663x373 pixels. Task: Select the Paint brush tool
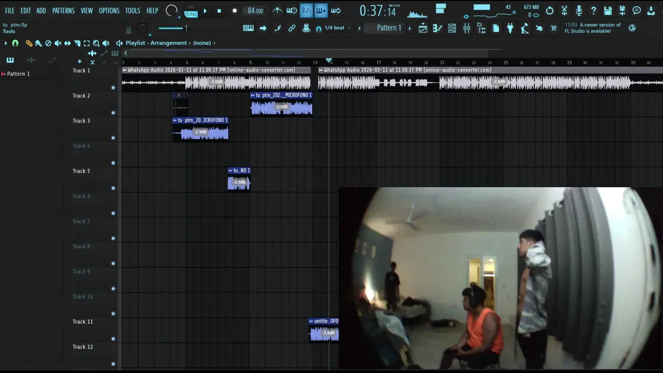pos(38,43)
